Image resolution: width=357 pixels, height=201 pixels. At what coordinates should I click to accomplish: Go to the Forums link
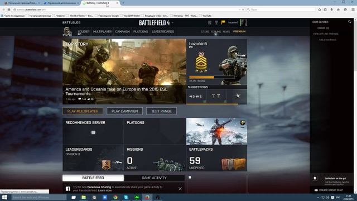click(216, 32)
